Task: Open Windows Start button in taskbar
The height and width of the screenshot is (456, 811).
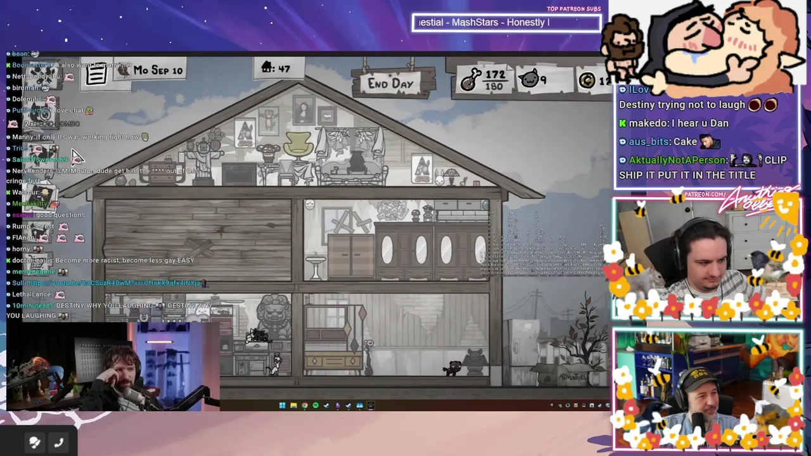Action: point(282,405)
